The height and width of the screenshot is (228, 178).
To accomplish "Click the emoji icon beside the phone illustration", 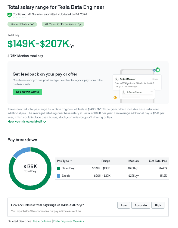I will pos(115,98).
